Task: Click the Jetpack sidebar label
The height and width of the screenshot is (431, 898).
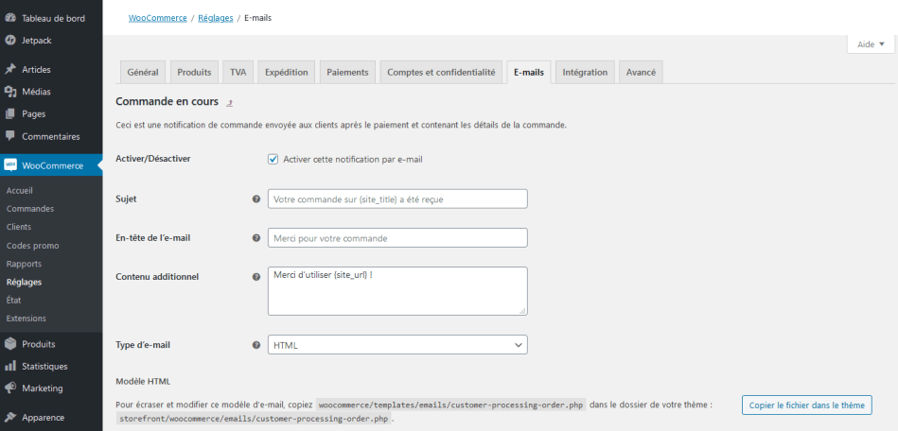Action: point(36,41)
